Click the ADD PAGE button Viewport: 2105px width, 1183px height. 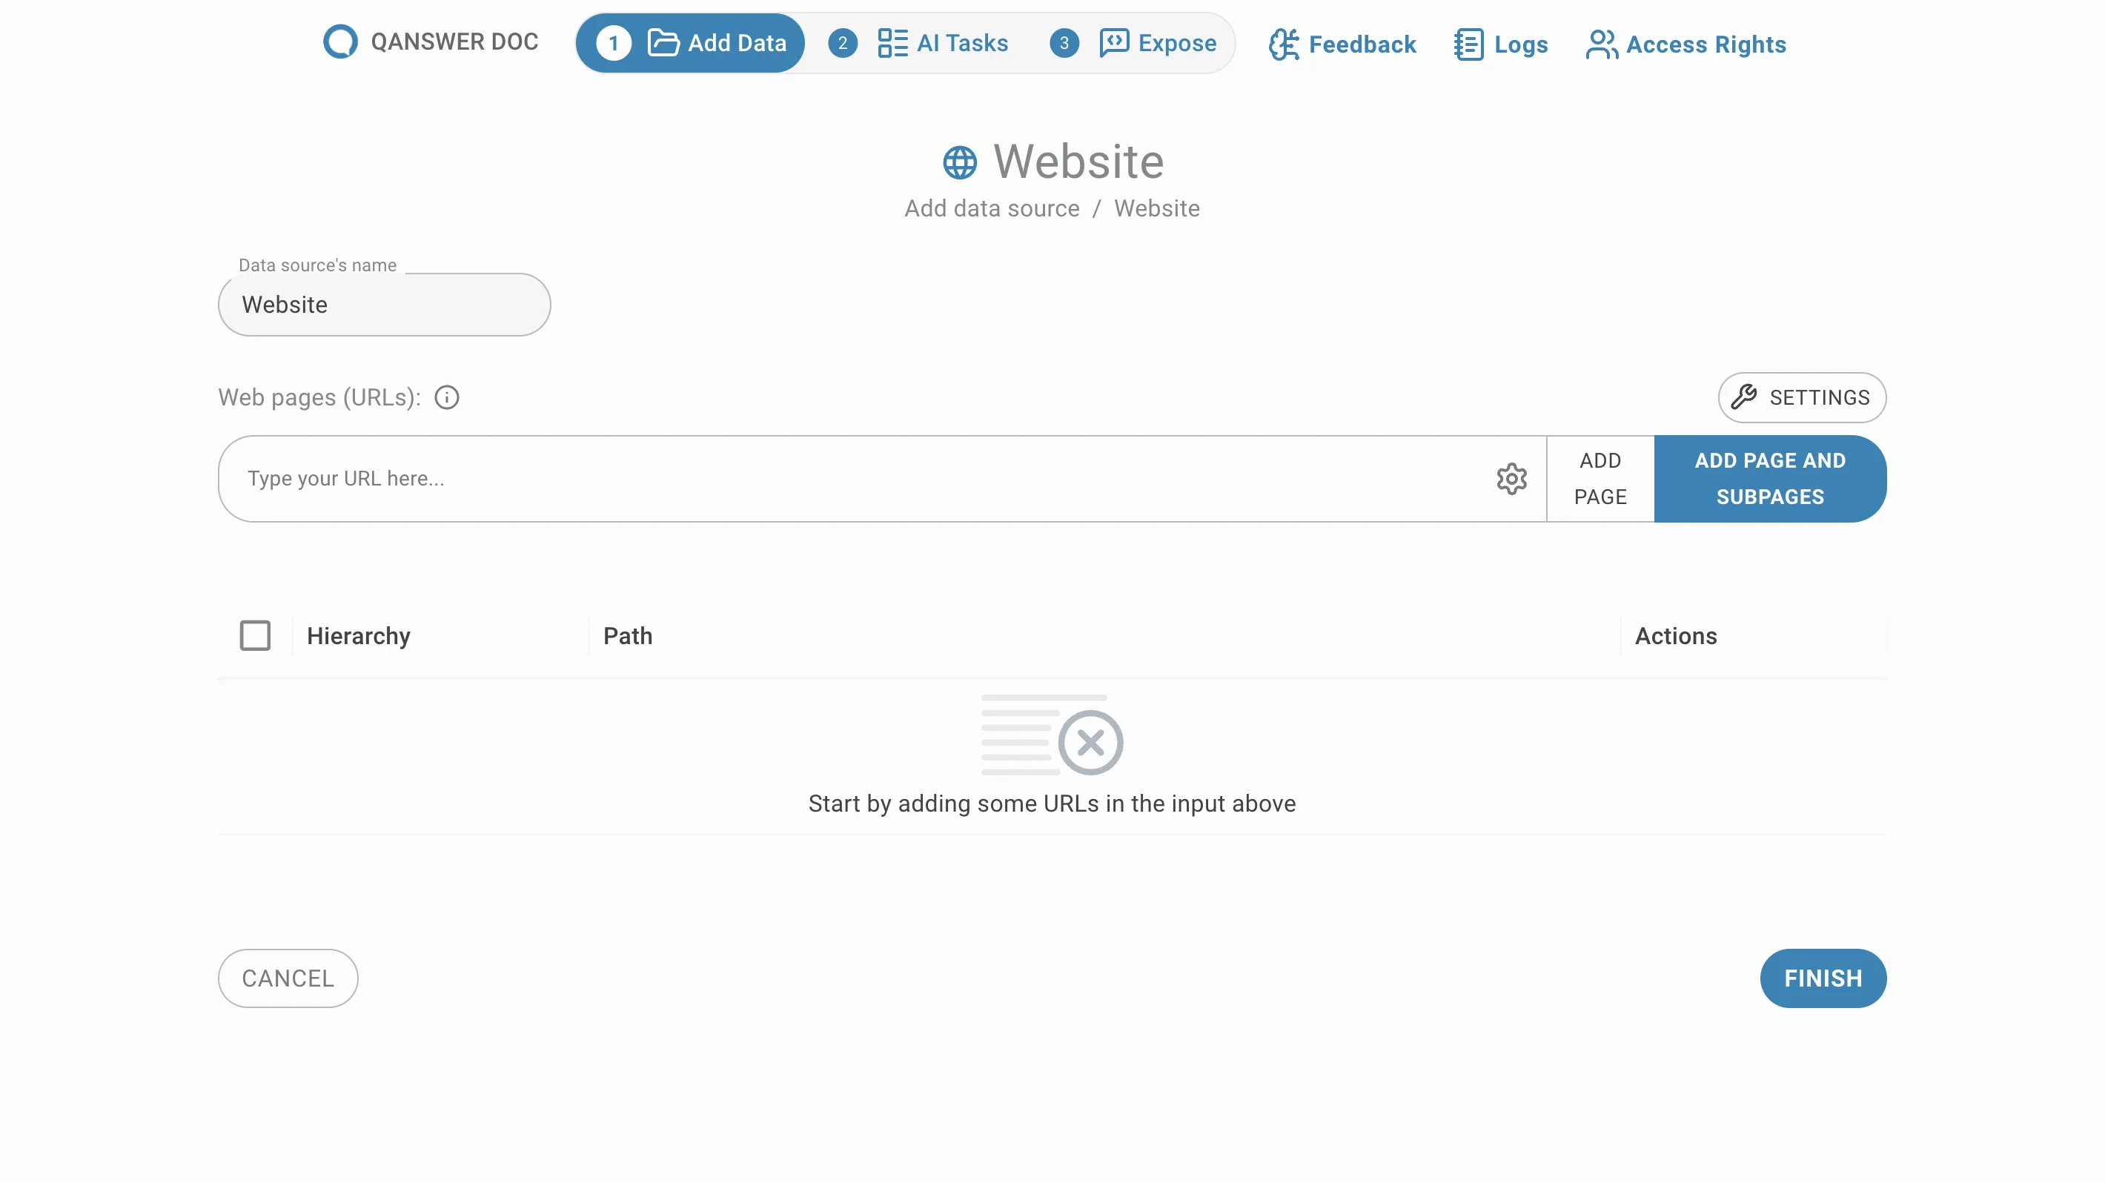point(1600,479)
